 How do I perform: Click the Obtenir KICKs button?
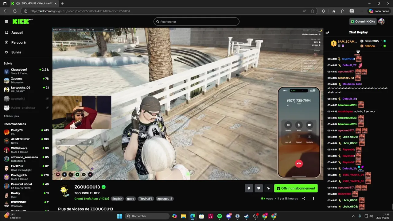[363, 21]
